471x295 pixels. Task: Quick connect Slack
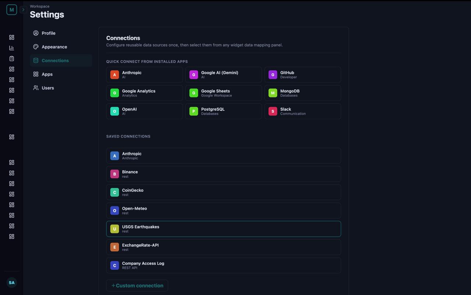pos(302,111)
